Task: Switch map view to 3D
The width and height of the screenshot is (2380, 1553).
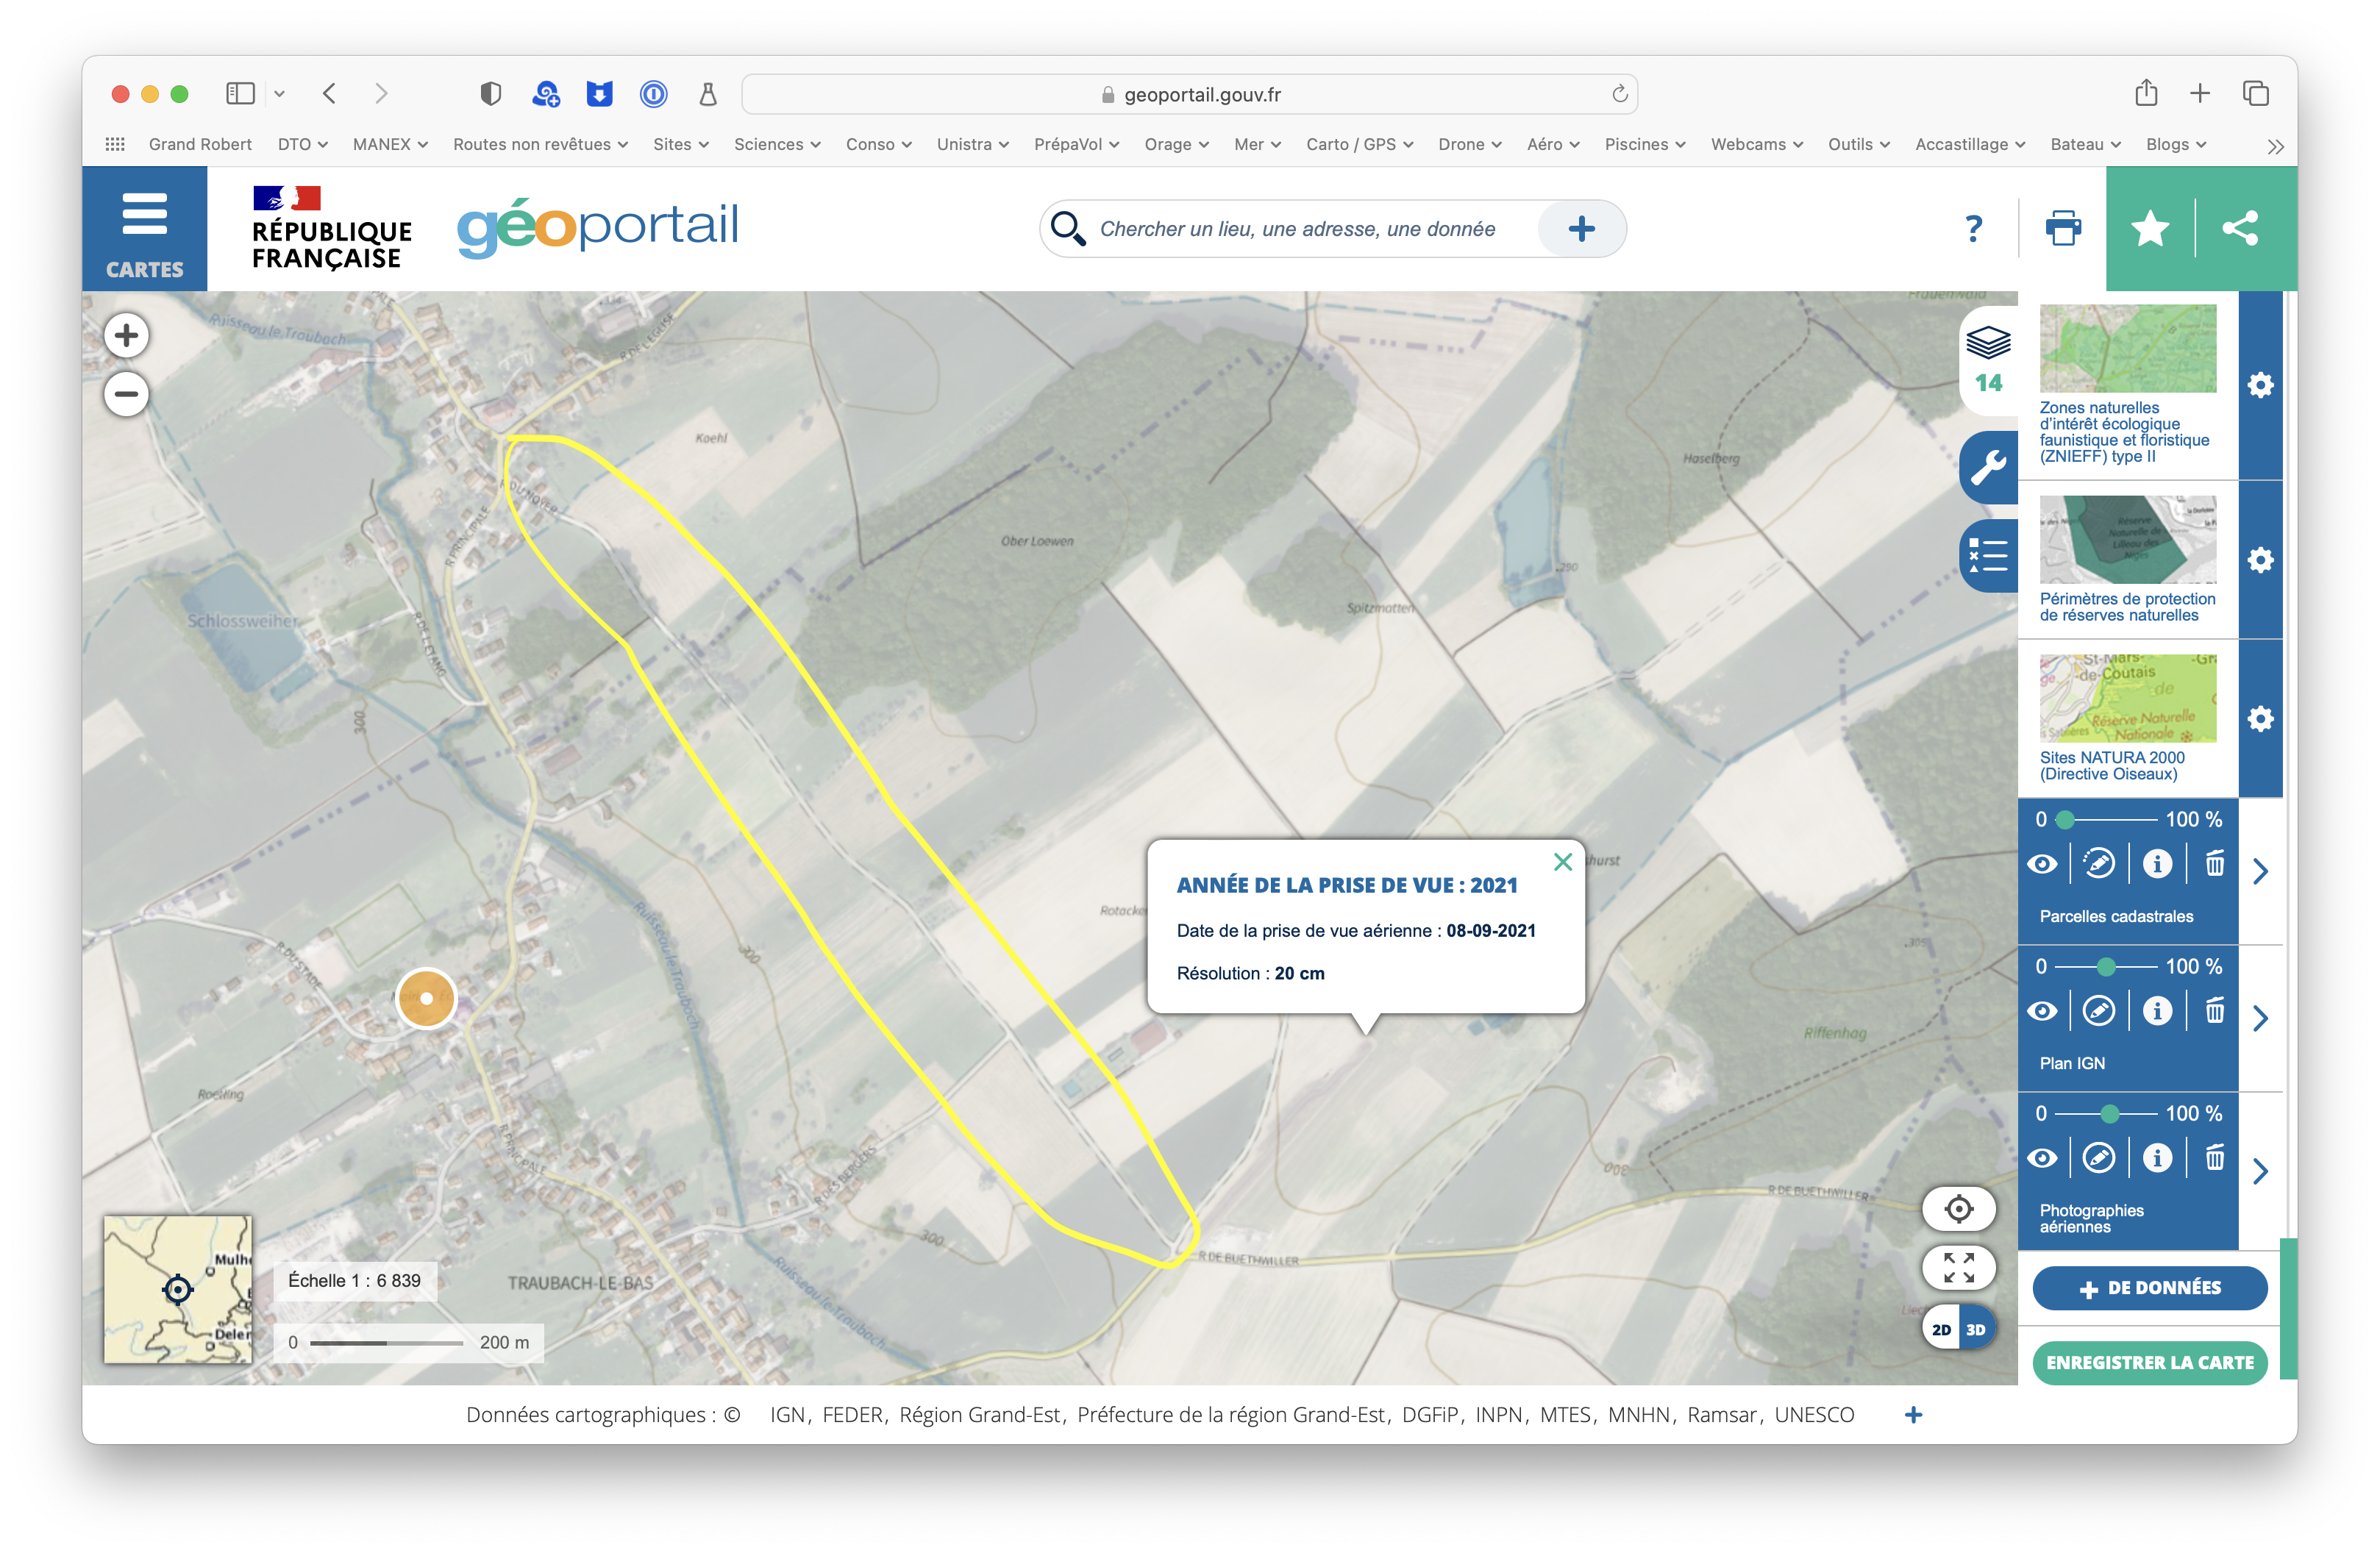Action: click(x=1976, y=1329)
